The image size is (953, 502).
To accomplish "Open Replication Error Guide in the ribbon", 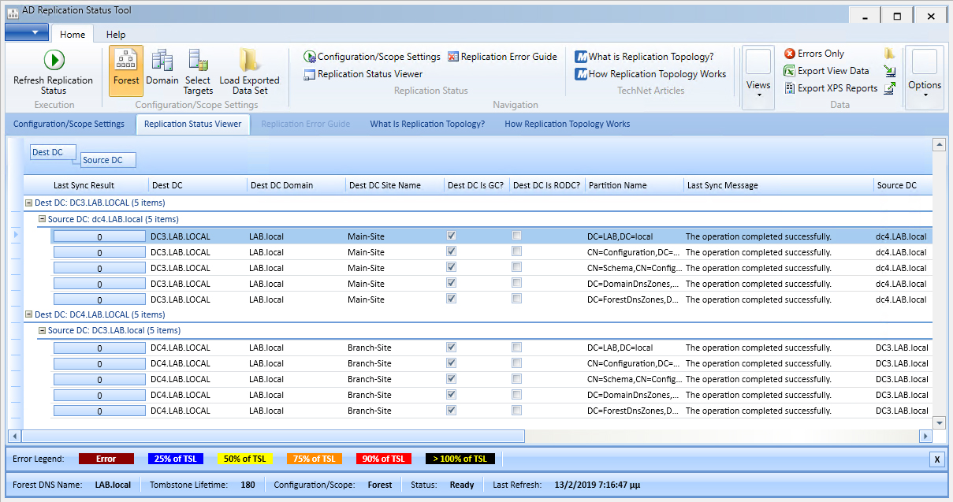I will coord(502,57).
